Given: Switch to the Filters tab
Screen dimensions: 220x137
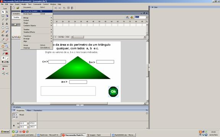Looking at the screenshot, I should 29,110.
